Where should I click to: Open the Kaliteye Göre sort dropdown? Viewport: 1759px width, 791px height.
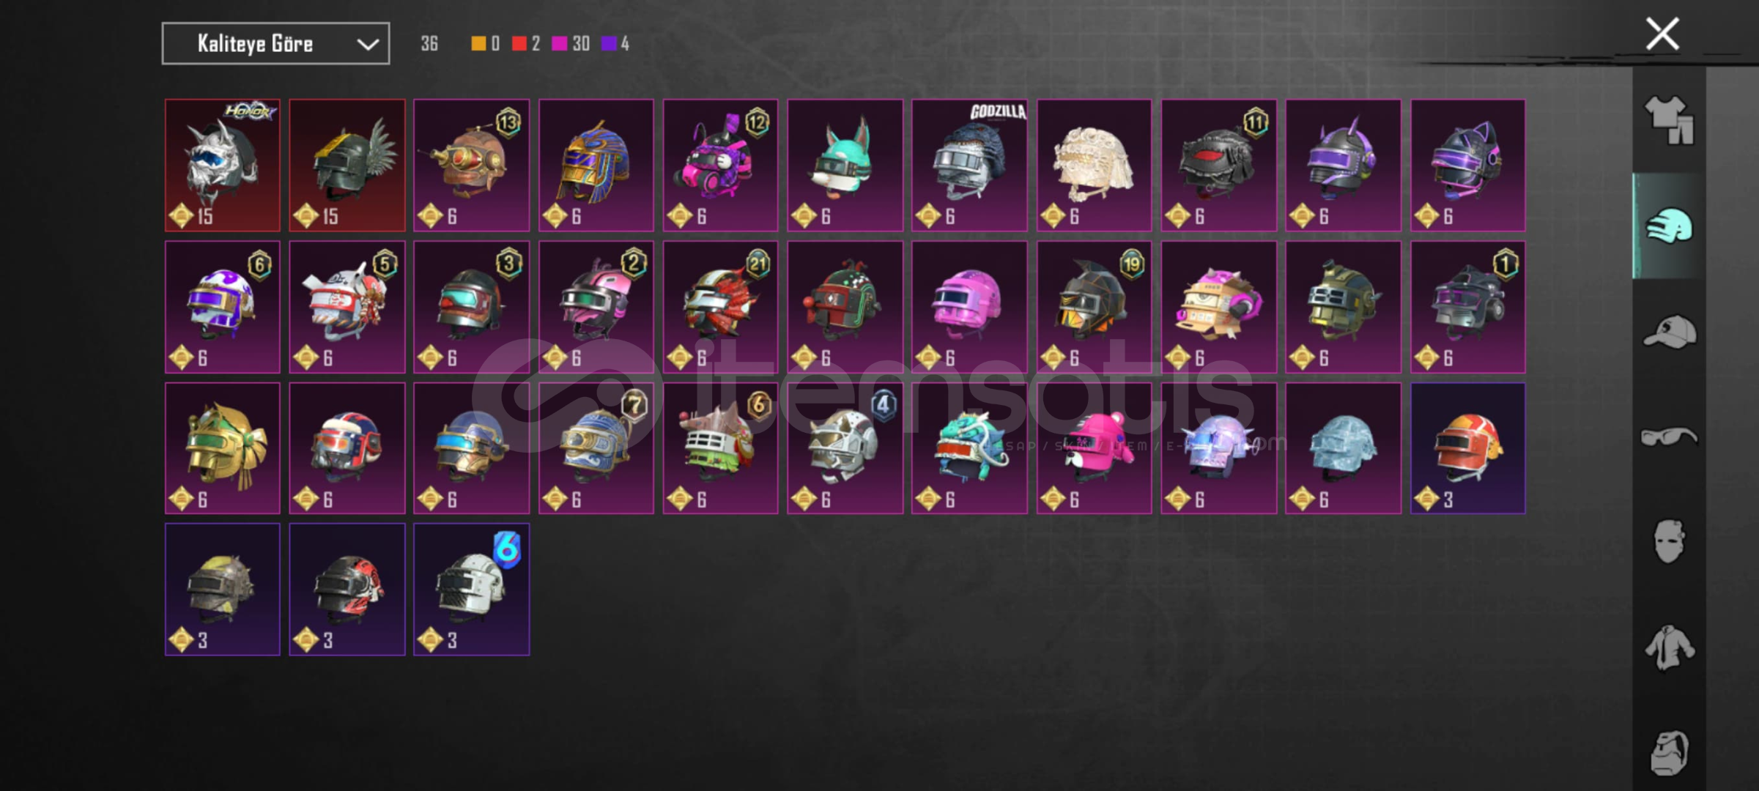pyautogui.click(x=275, y=44)
